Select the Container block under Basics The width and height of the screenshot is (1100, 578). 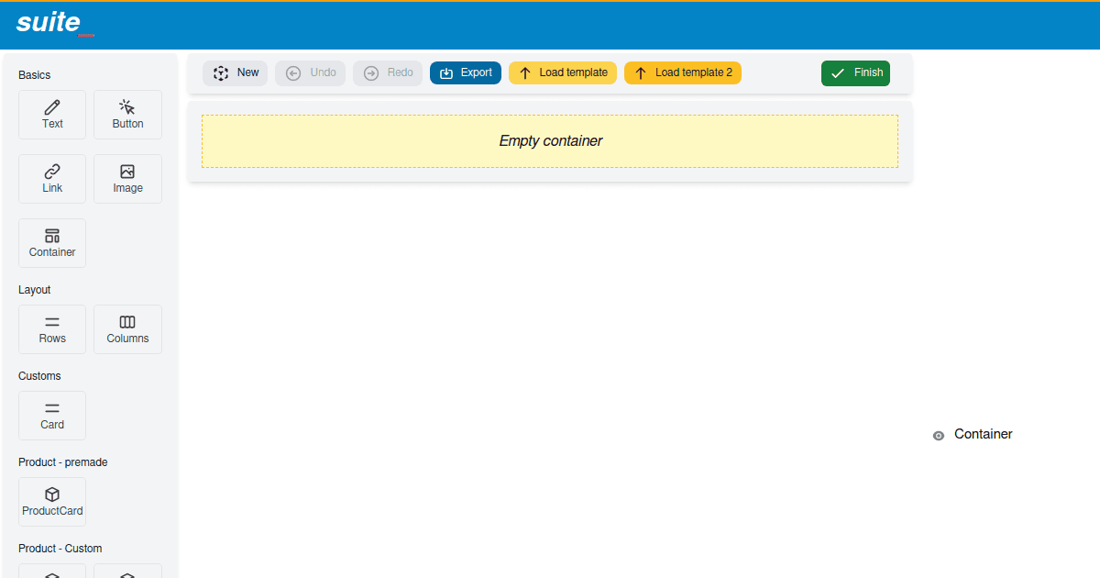point(51,242)
